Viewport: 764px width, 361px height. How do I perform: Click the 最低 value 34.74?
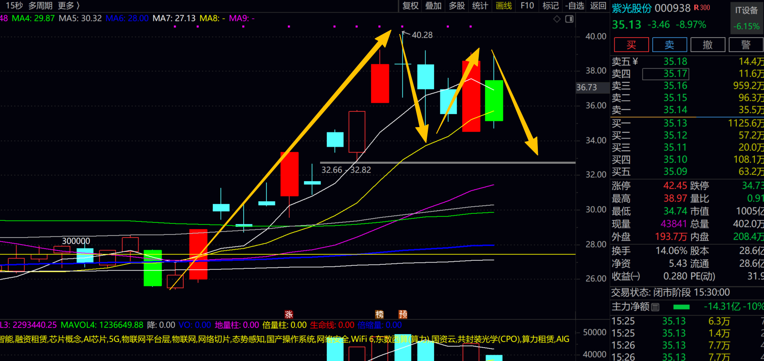click(x=675, y=211)
